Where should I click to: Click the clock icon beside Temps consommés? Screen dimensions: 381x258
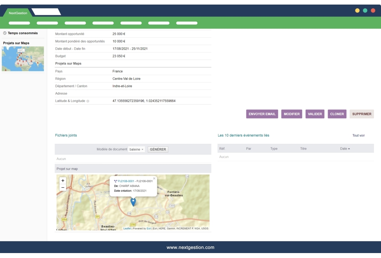point(5,33)
